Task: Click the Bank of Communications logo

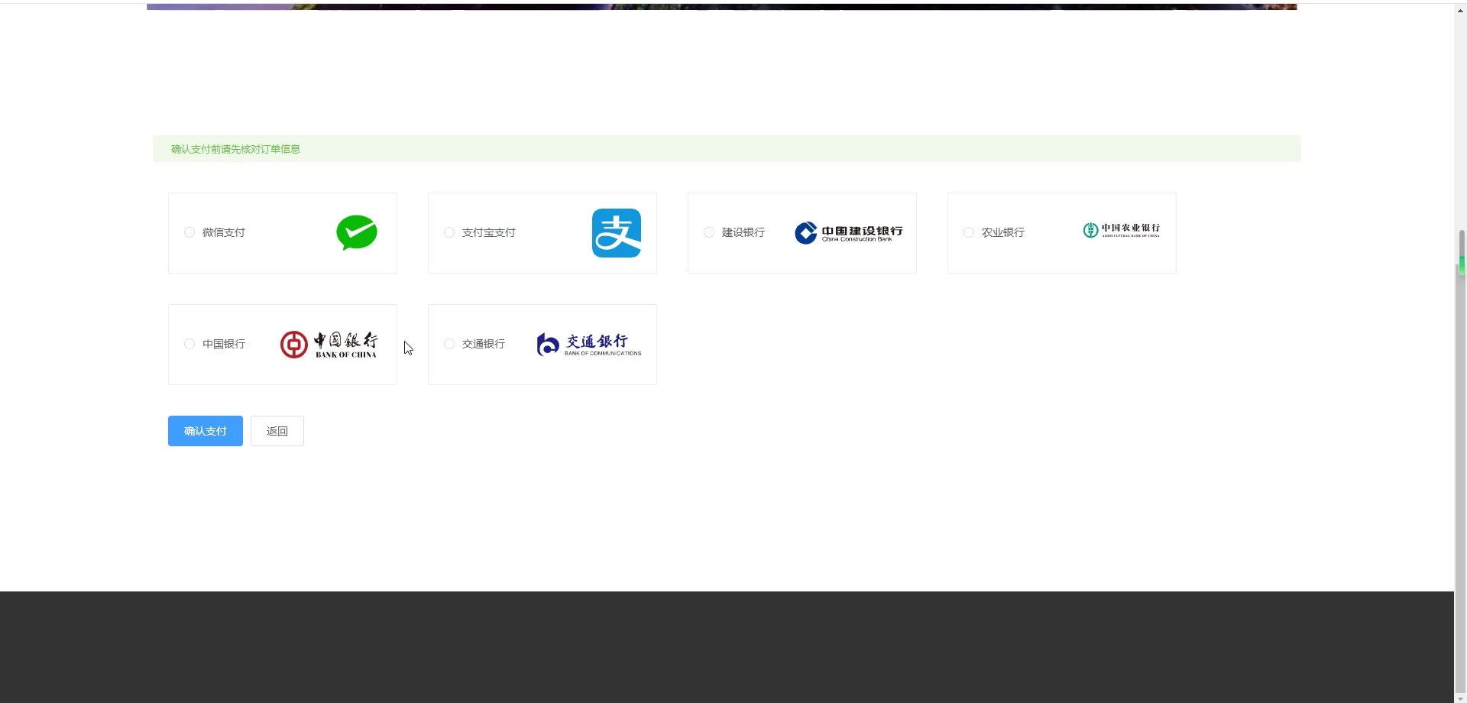Action: (588, 345)
